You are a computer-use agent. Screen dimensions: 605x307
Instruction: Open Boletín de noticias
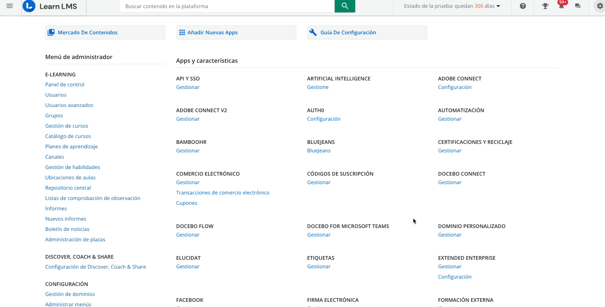click(x=67, y=229)
